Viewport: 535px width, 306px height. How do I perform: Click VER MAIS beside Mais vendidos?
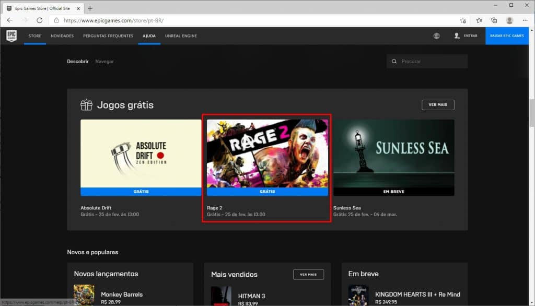pyautogui.click(x=308, y=275)
